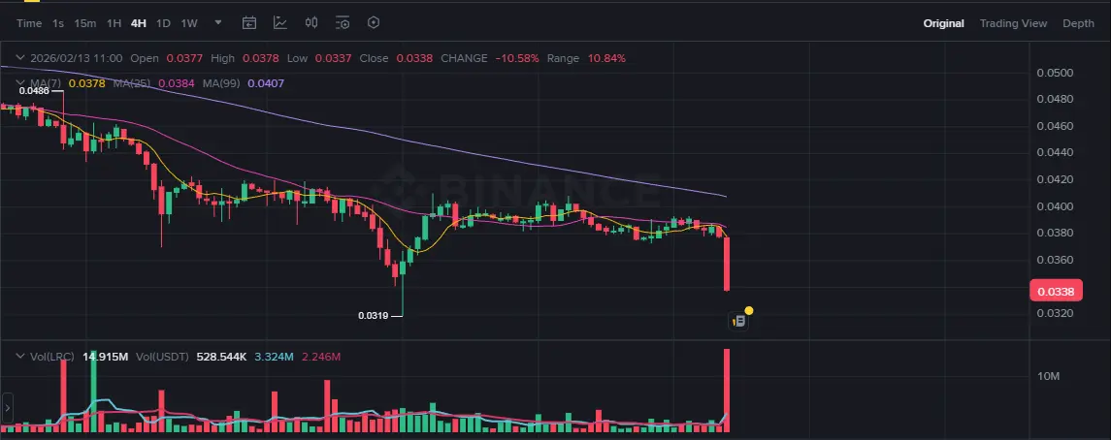Choose the 1W interval button
The image size is (1111, 440).
pos(189,23)
